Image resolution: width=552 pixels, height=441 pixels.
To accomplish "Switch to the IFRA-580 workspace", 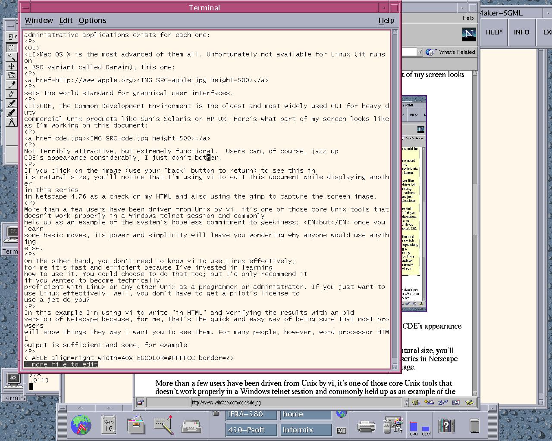I will point(251,414).
